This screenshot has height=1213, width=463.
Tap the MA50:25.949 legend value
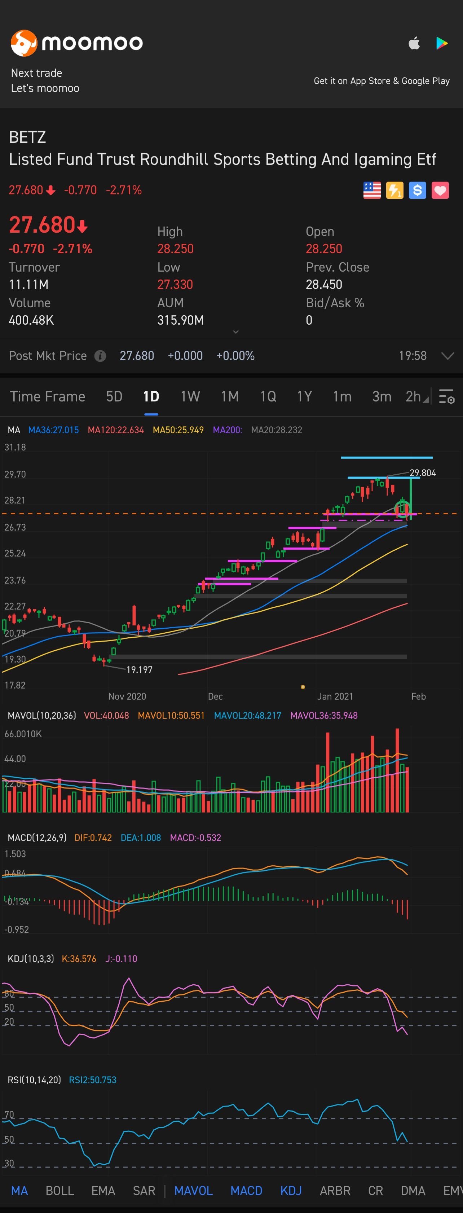pyautogui.click(x=178, y=430)
